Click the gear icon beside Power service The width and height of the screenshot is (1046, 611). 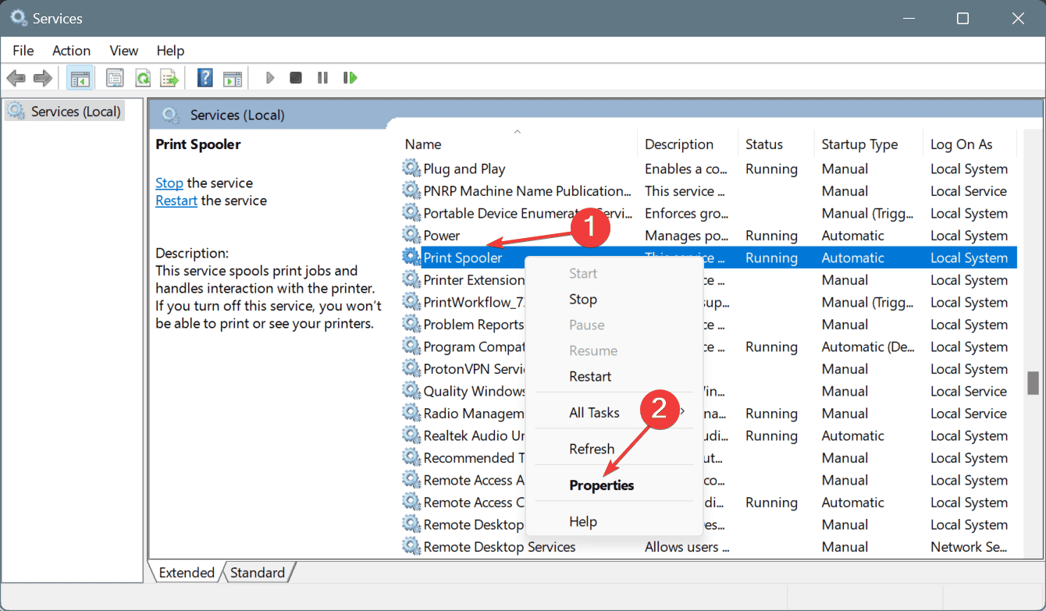click(411, 235)
